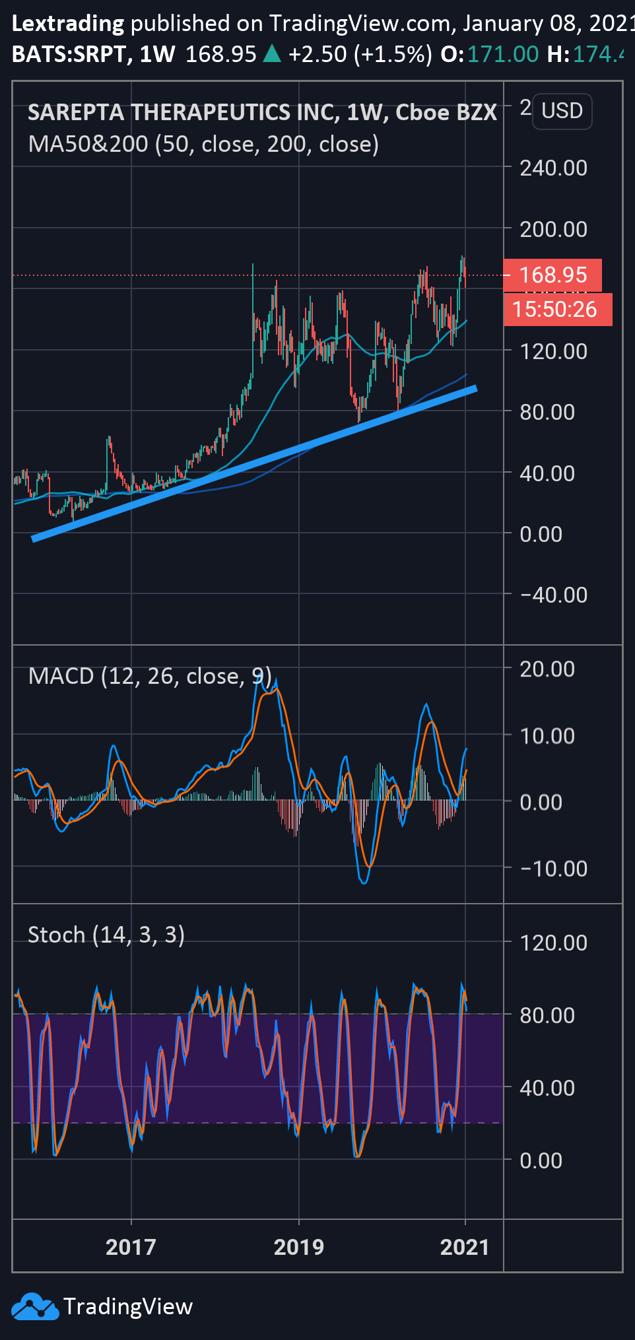Click the 10.00 MACD axis label

[x=547, y=736]
